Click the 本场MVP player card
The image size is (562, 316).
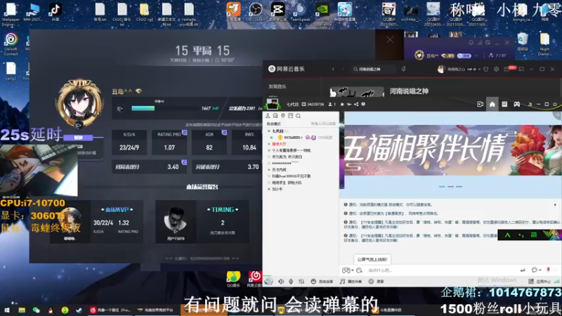[96, 222]
